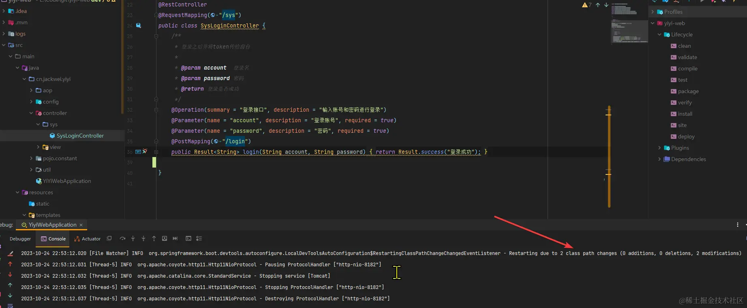Select the util package in project tree

click(x=43, y=170)
